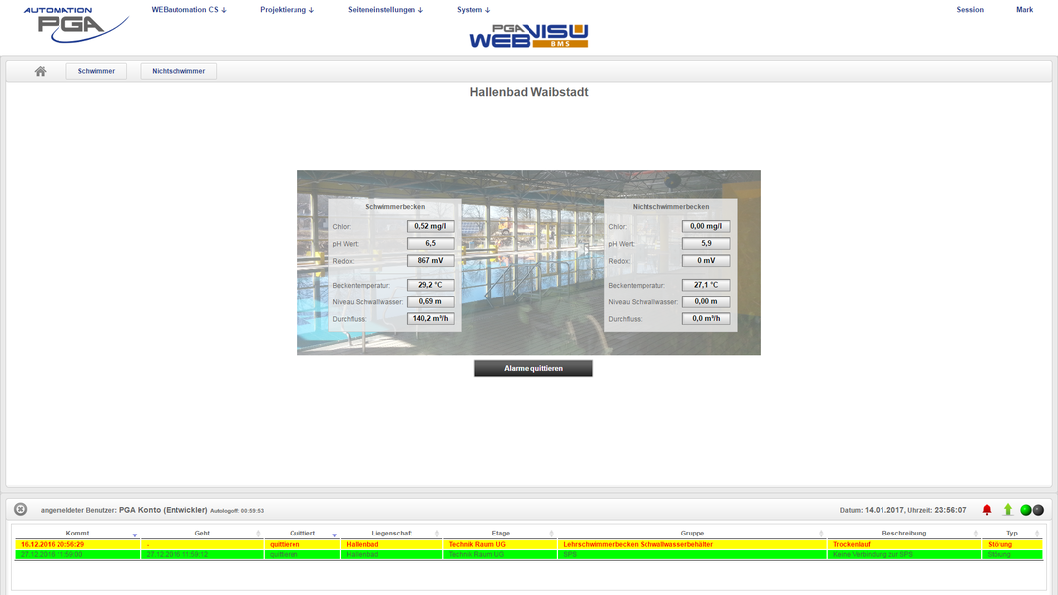Sort alarms by the Kommt column
1058x595 pixels.
click(x=77, y=534)
